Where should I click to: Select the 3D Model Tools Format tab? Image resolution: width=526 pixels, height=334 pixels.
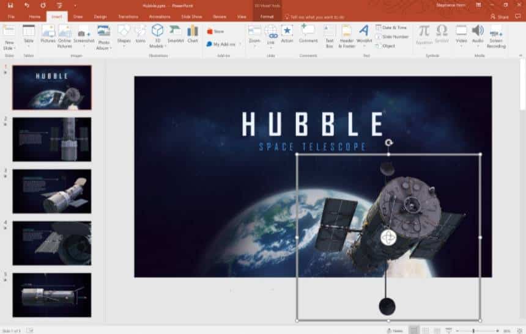[x=267, y=16]
